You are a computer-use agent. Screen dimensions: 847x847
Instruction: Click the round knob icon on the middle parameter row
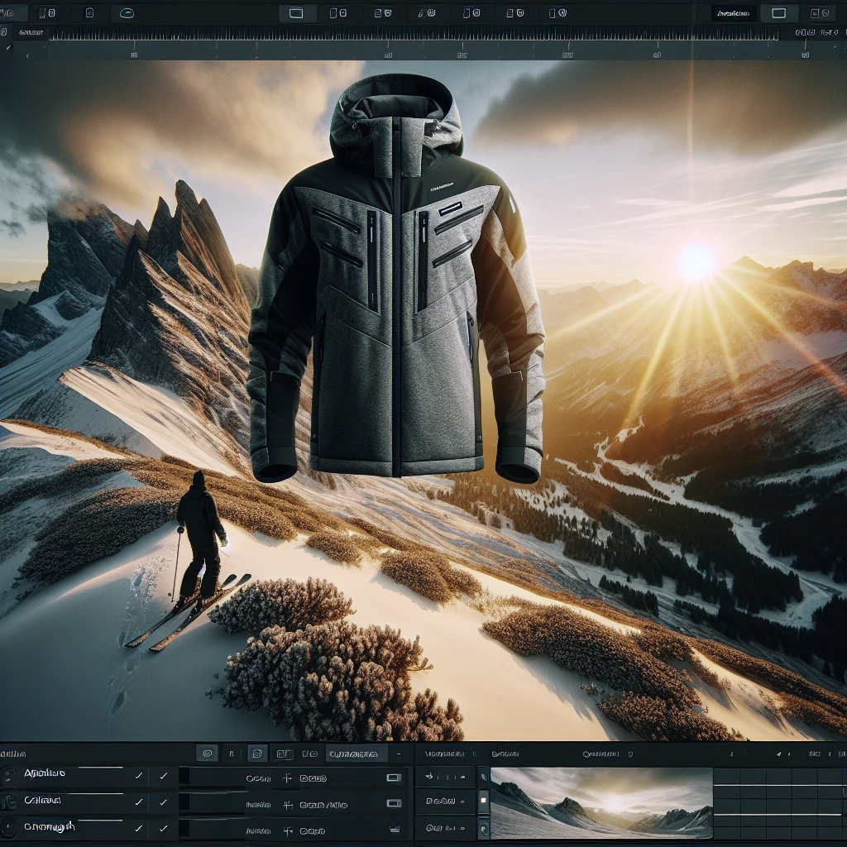point(7,802)
